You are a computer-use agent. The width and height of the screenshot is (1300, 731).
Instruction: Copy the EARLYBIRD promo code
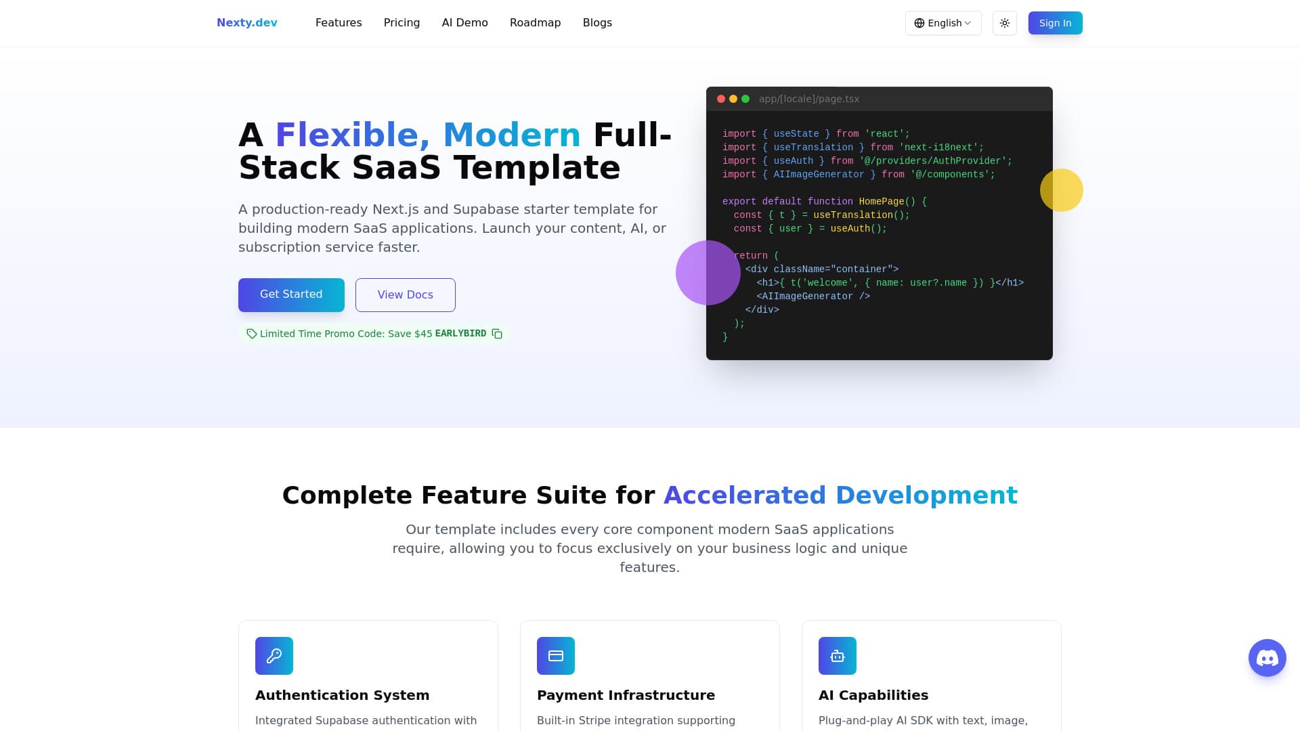(497, 334)
